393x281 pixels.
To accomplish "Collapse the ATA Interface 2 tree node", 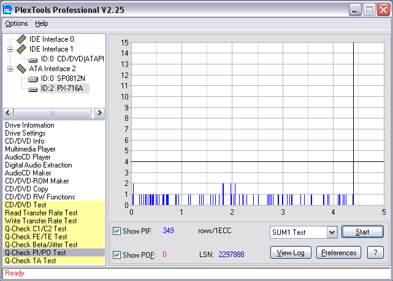I will tap(10, 69).
